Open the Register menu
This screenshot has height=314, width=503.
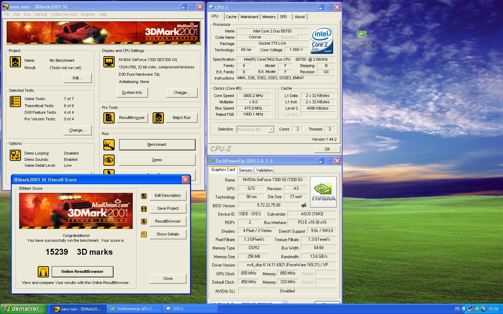(x=88, y=14)
